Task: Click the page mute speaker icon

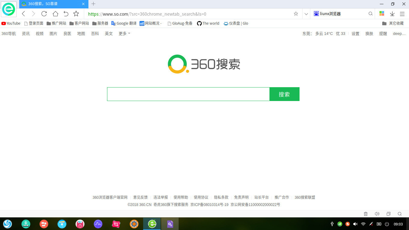Action: click(377, 213)
